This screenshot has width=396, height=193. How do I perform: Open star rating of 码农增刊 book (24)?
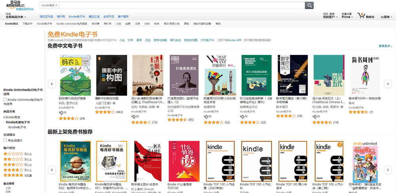pos(69,118)
